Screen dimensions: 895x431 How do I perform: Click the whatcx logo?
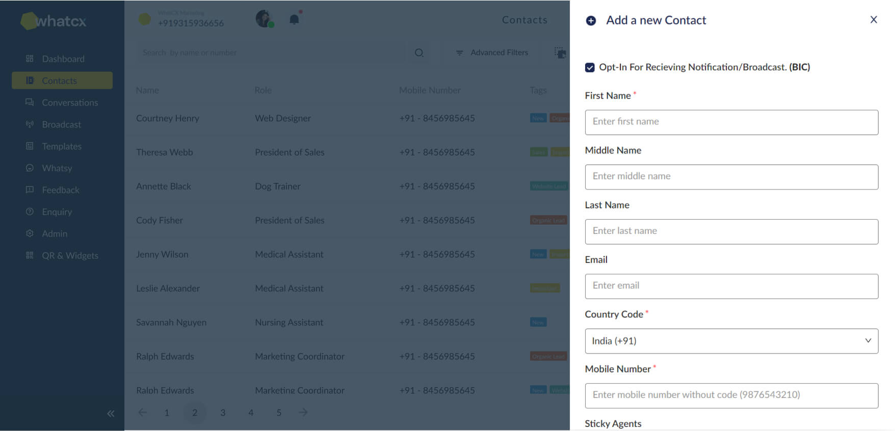pyautogui.click(x=54, y=20)
